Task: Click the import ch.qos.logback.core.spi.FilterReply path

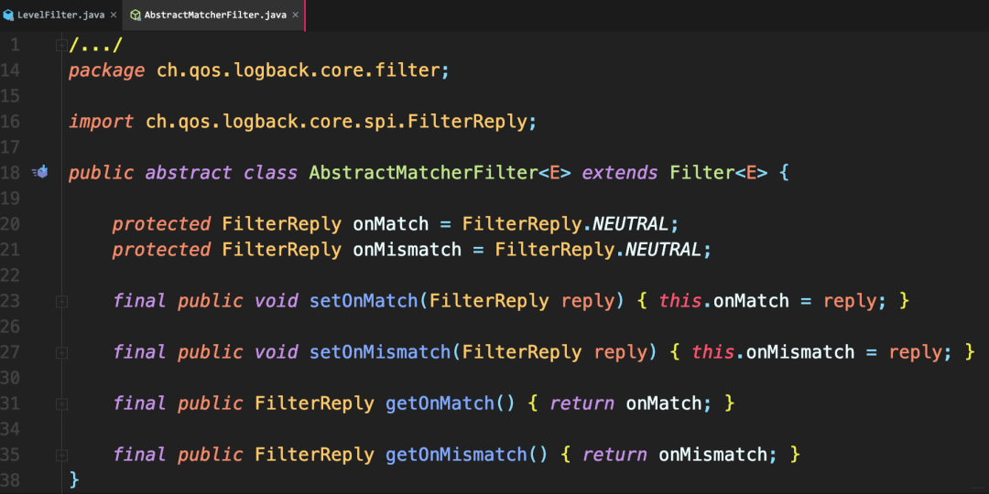Action: click(x=335, y=121)
